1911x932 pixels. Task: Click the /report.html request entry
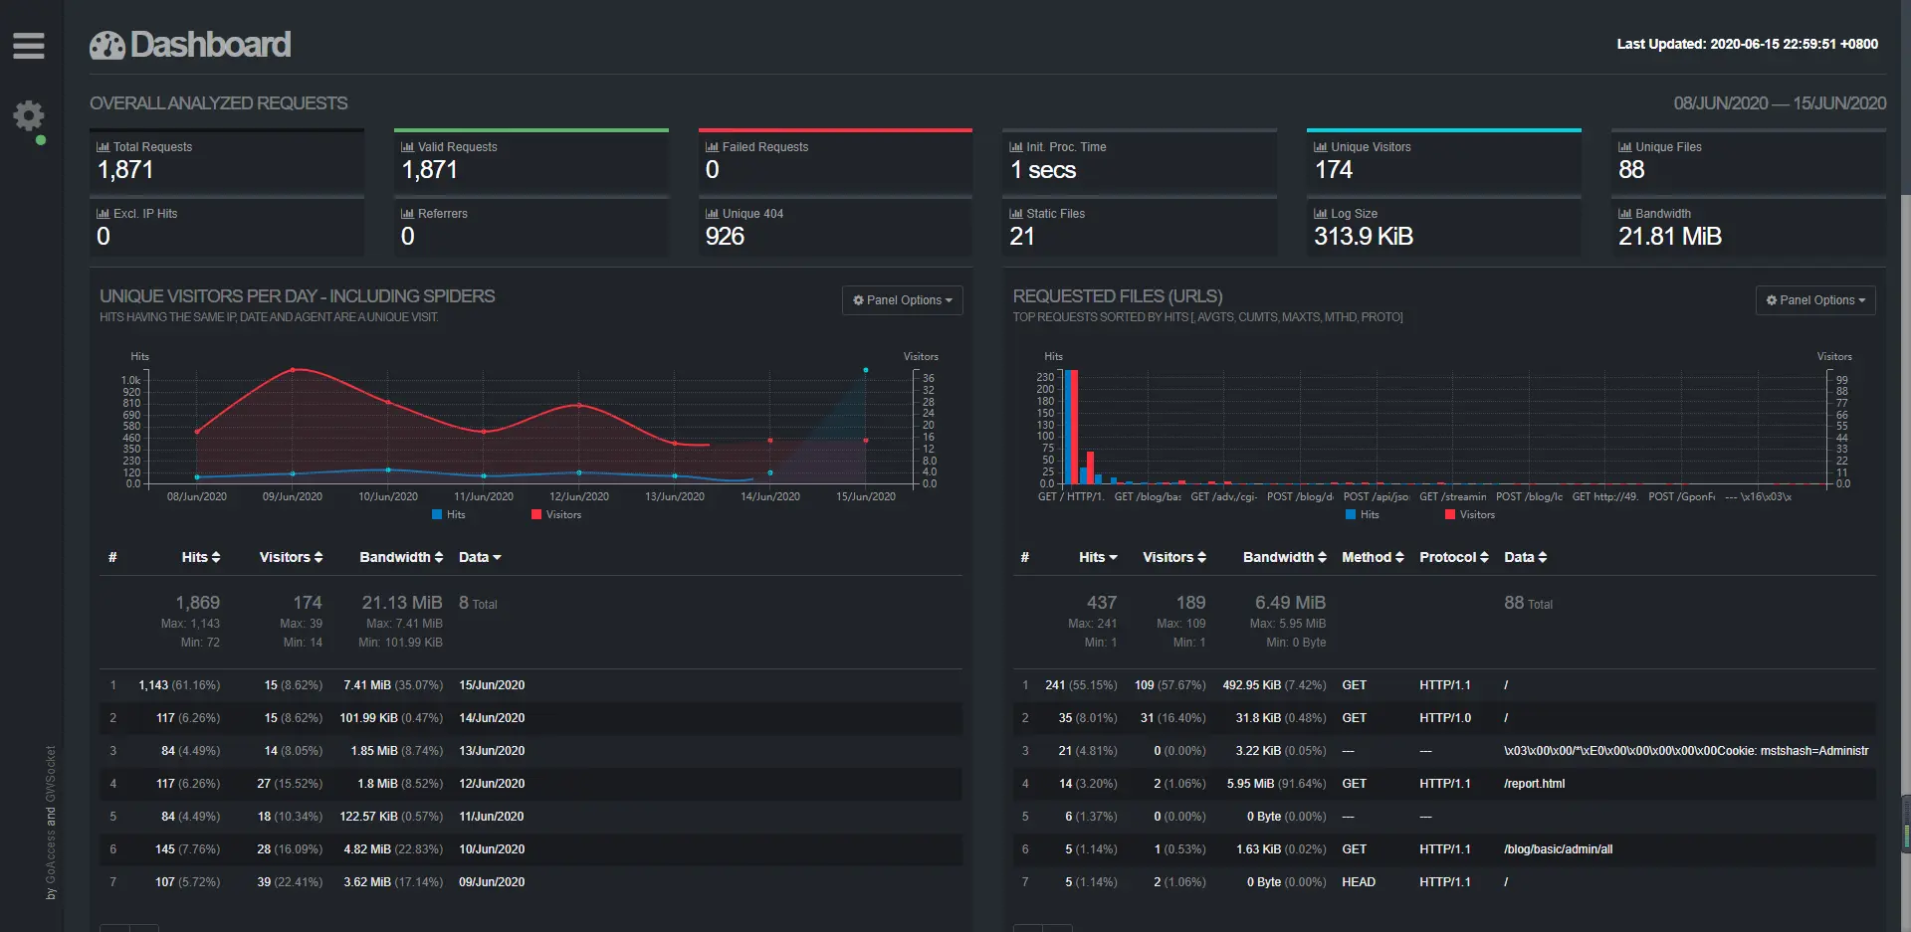pyautogui.click(x=1534, y=784)
